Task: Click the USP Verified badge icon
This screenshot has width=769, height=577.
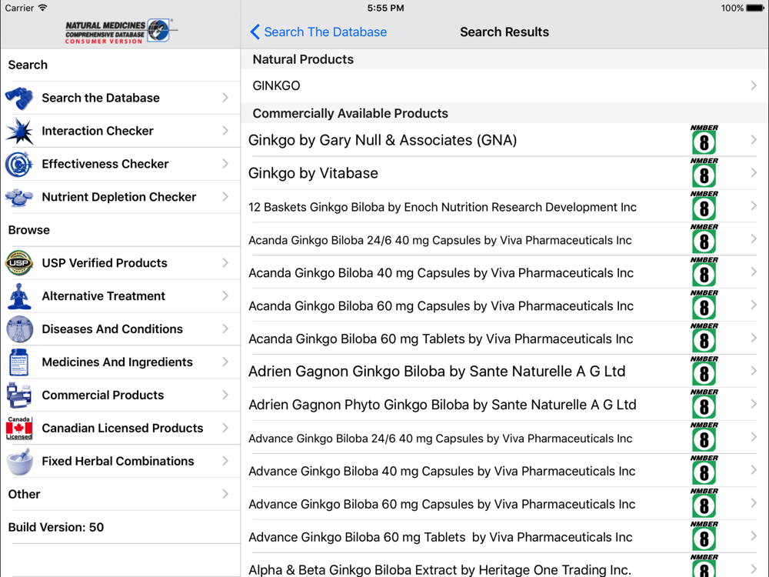Action: 19,263
